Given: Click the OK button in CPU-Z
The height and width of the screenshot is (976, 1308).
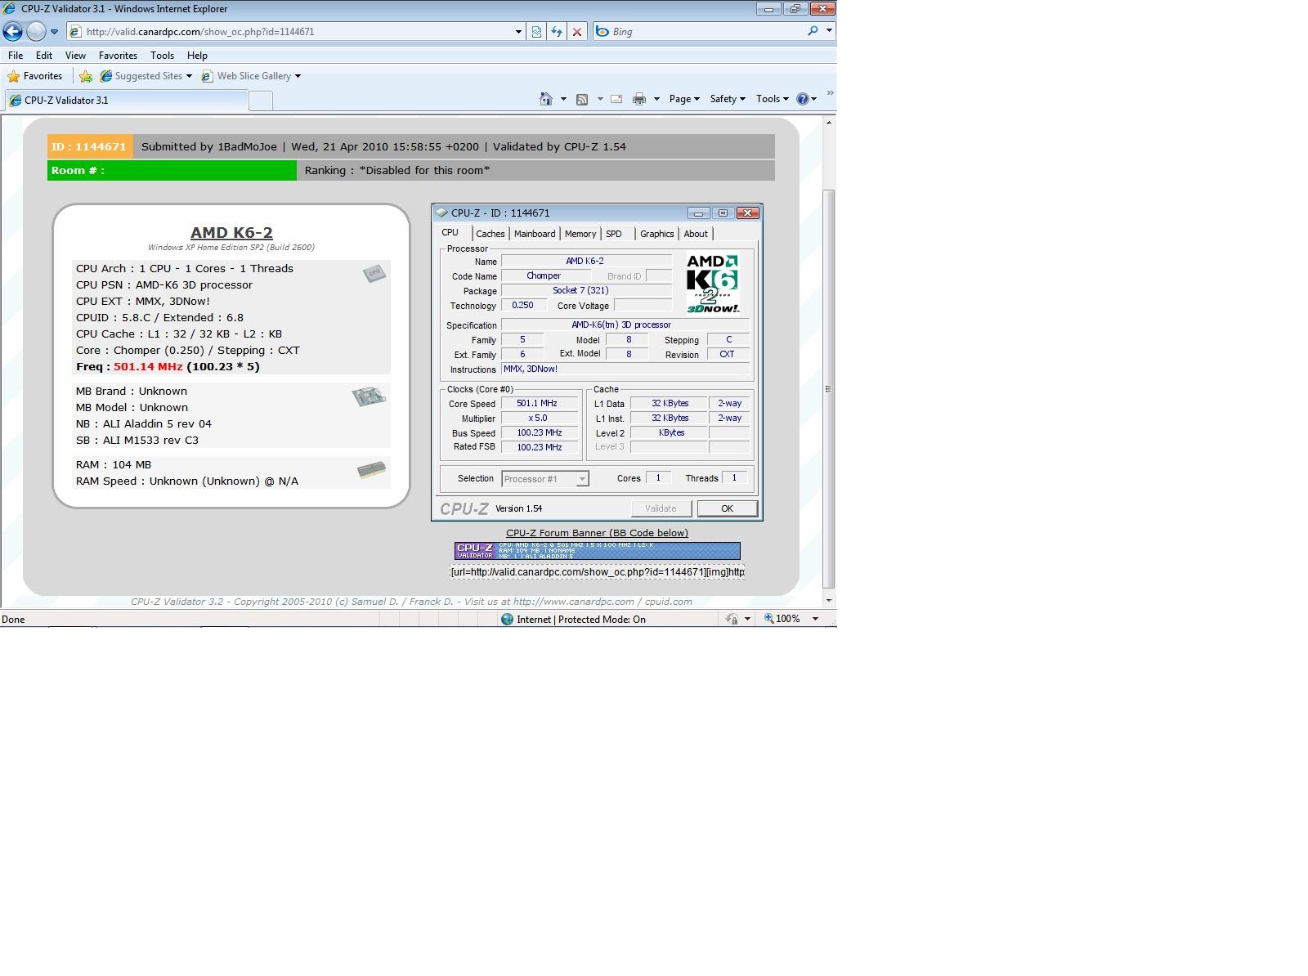Looking at the screenshot, I should pyautogui.click(x=728, y=508).
